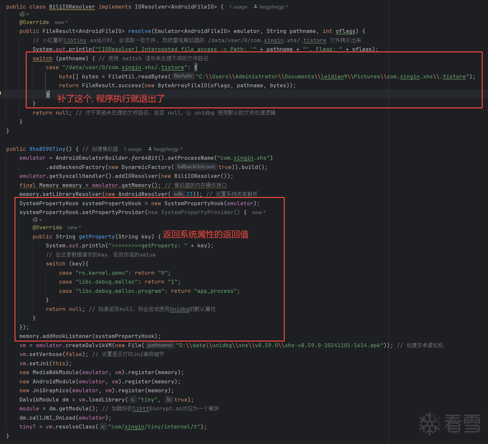Click the addHookListener method call
Viewport: 488px width, 444px height.
67,336
